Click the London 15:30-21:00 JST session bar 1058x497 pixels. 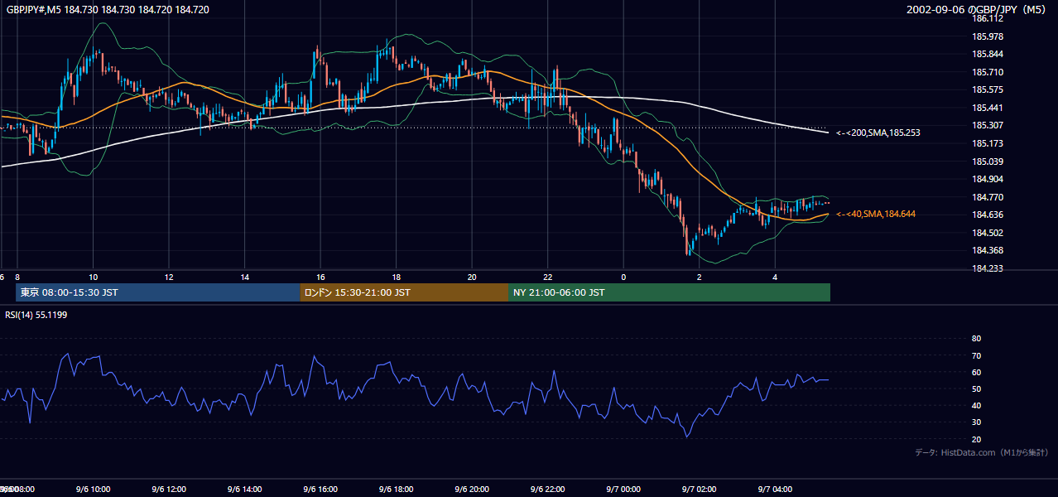tap(404, 292)
